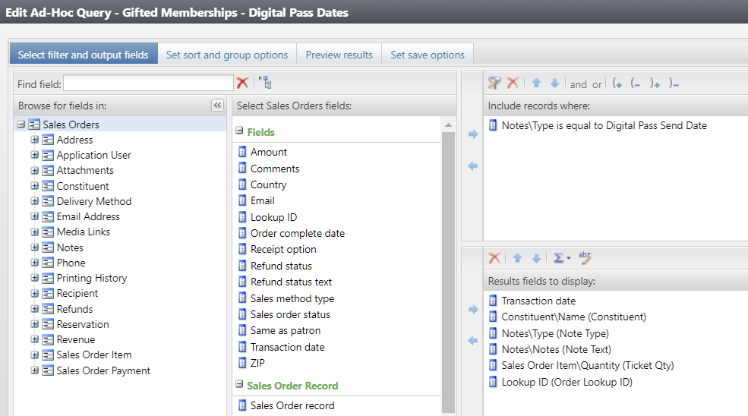
Task: Click the 'and' operator button
Action: [578, 84]
